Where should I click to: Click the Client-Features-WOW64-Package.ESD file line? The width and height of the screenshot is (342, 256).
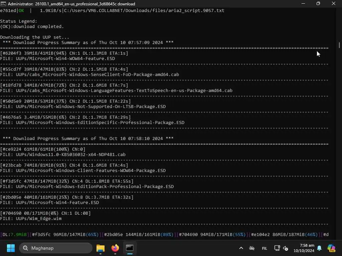point(83,170)
